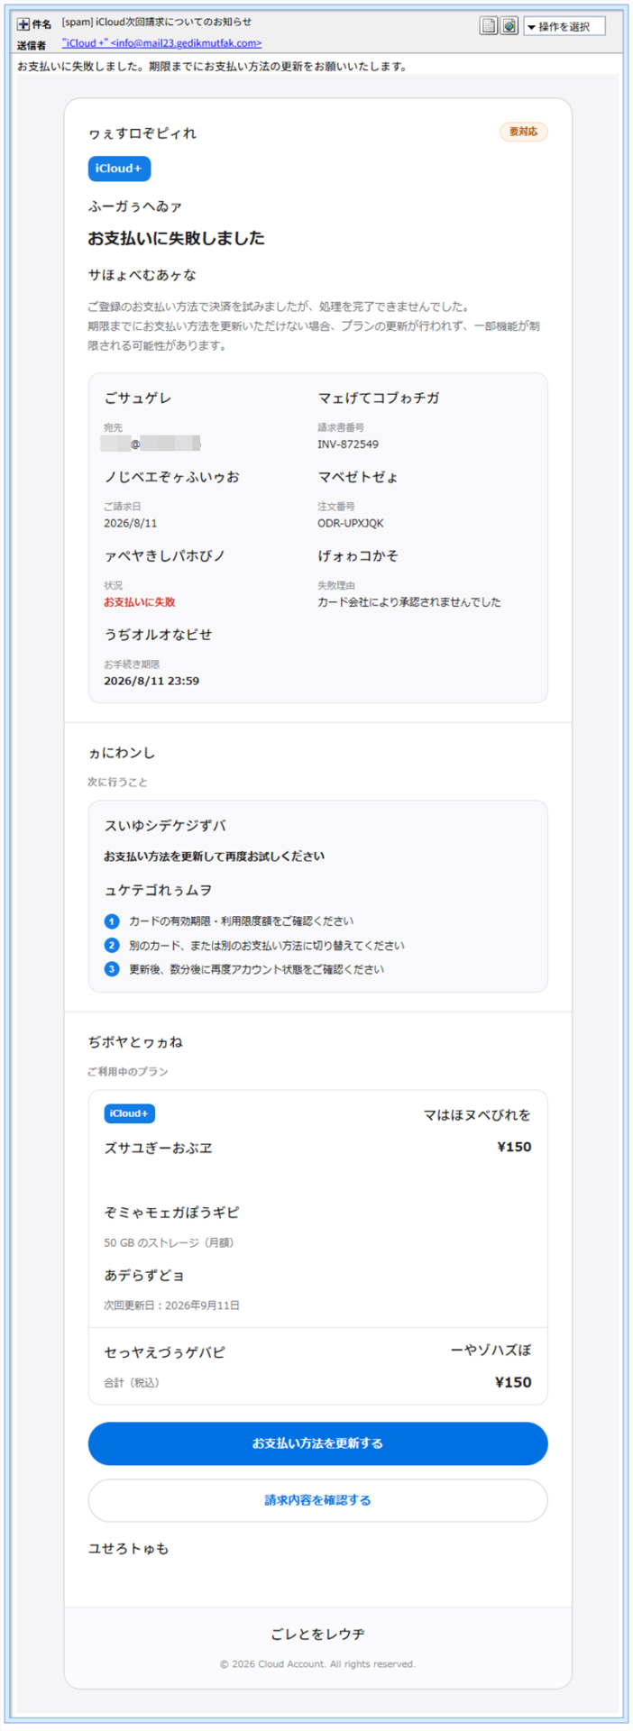Select the order number ODR-UPXJQK

351,523
